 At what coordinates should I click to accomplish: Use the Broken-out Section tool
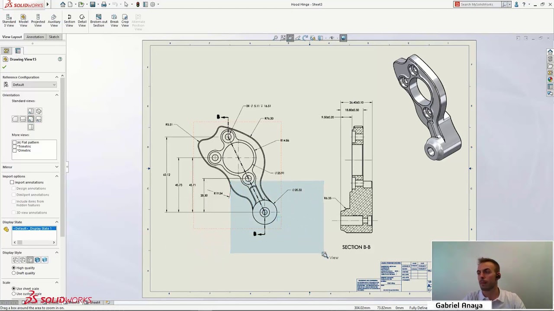99,21
